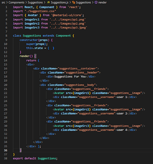Open Suggestions.js breadcrumb file dropdown

pos(60,3)
